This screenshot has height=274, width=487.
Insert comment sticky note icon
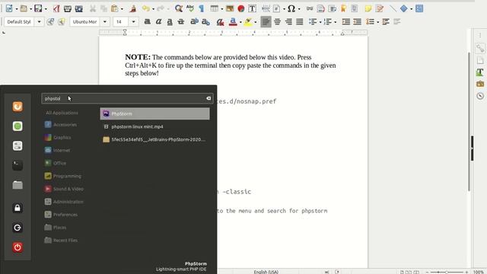368,8
